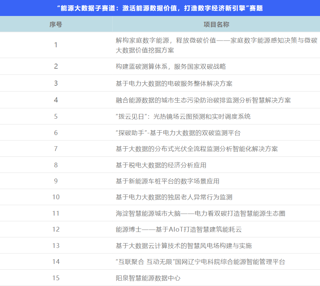Select the 项目名称 column header

point(216,24)
